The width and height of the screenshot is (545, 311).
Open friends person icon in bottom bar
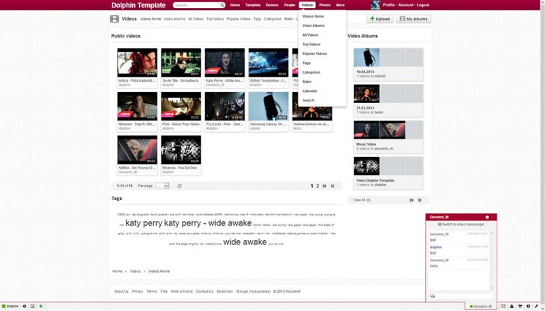(512, 306)
